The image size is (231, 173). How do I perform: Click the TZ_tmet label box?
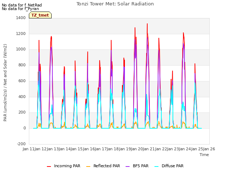[x=40, y=15]
